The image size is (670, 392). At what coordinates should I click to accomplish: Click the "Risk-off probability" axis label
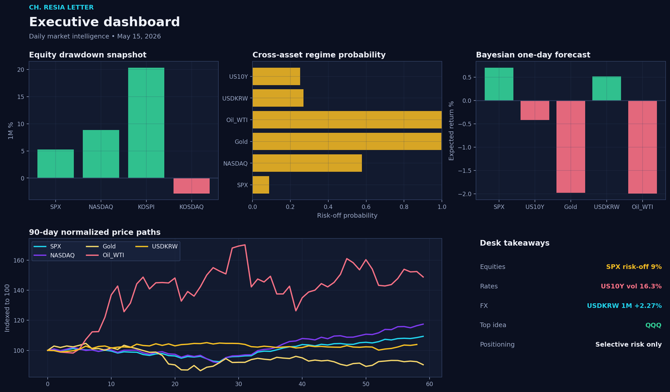tap(347, 216)
